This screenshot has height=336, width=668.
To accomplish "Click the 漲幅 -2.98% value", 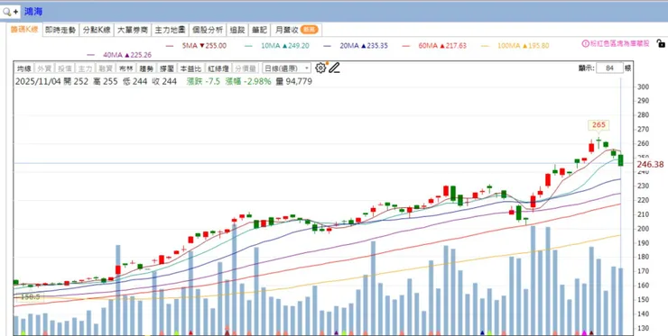I will [x=248, y=81].
